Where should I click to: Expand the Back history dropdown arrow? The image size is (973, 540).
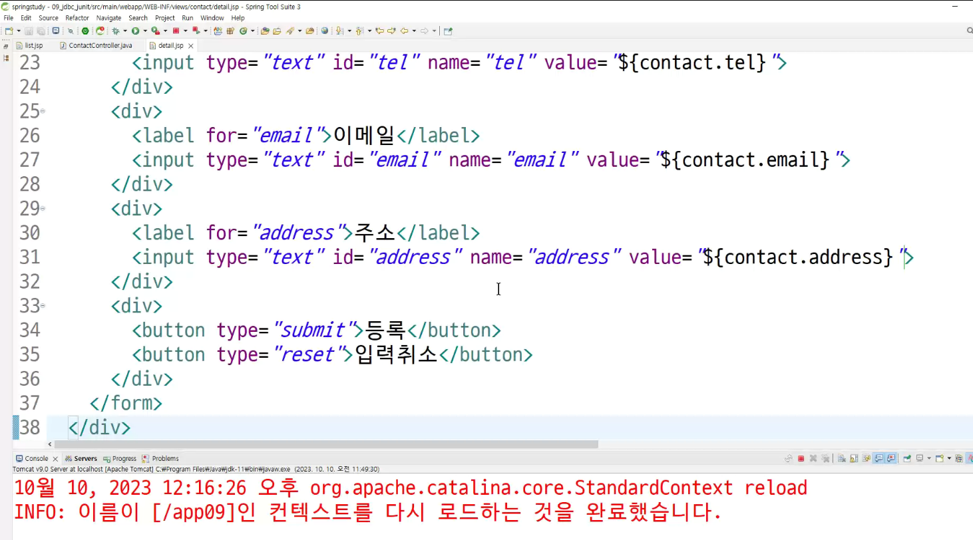pos(414,31)
